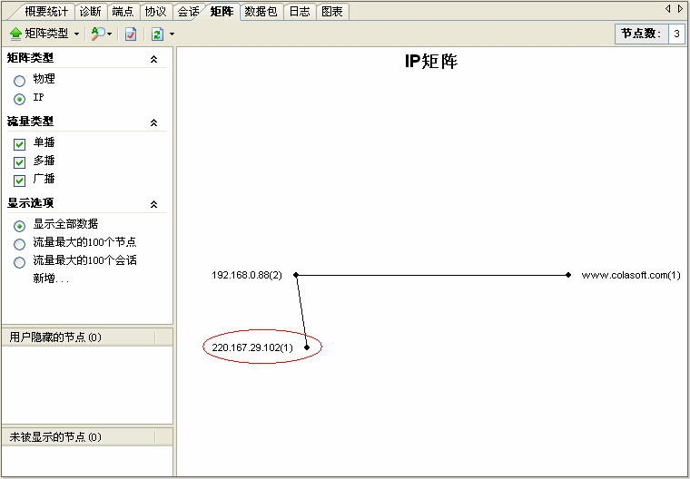Click the magnifier search icon
Screen dimensions: 690x479
(98, 34)
